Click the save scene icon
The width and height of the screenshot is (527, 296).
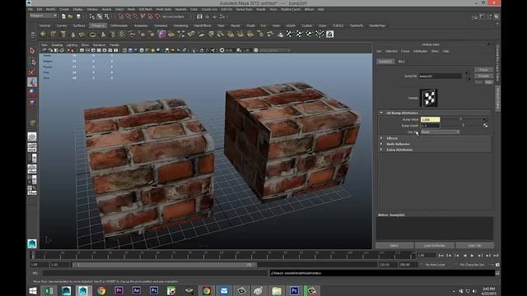(x=78, y=16)
